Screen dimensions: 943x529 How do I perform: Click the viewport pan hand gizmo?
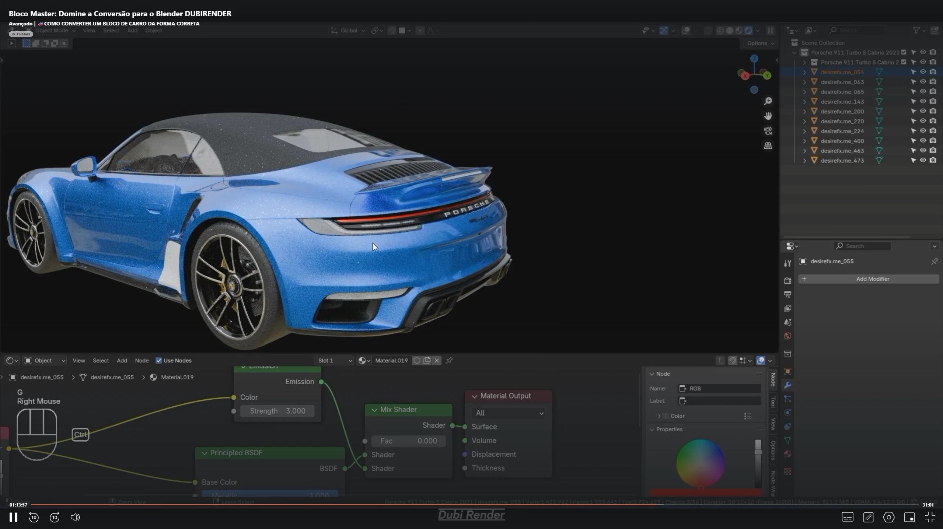pyautogui.click(x=768, y=116)
